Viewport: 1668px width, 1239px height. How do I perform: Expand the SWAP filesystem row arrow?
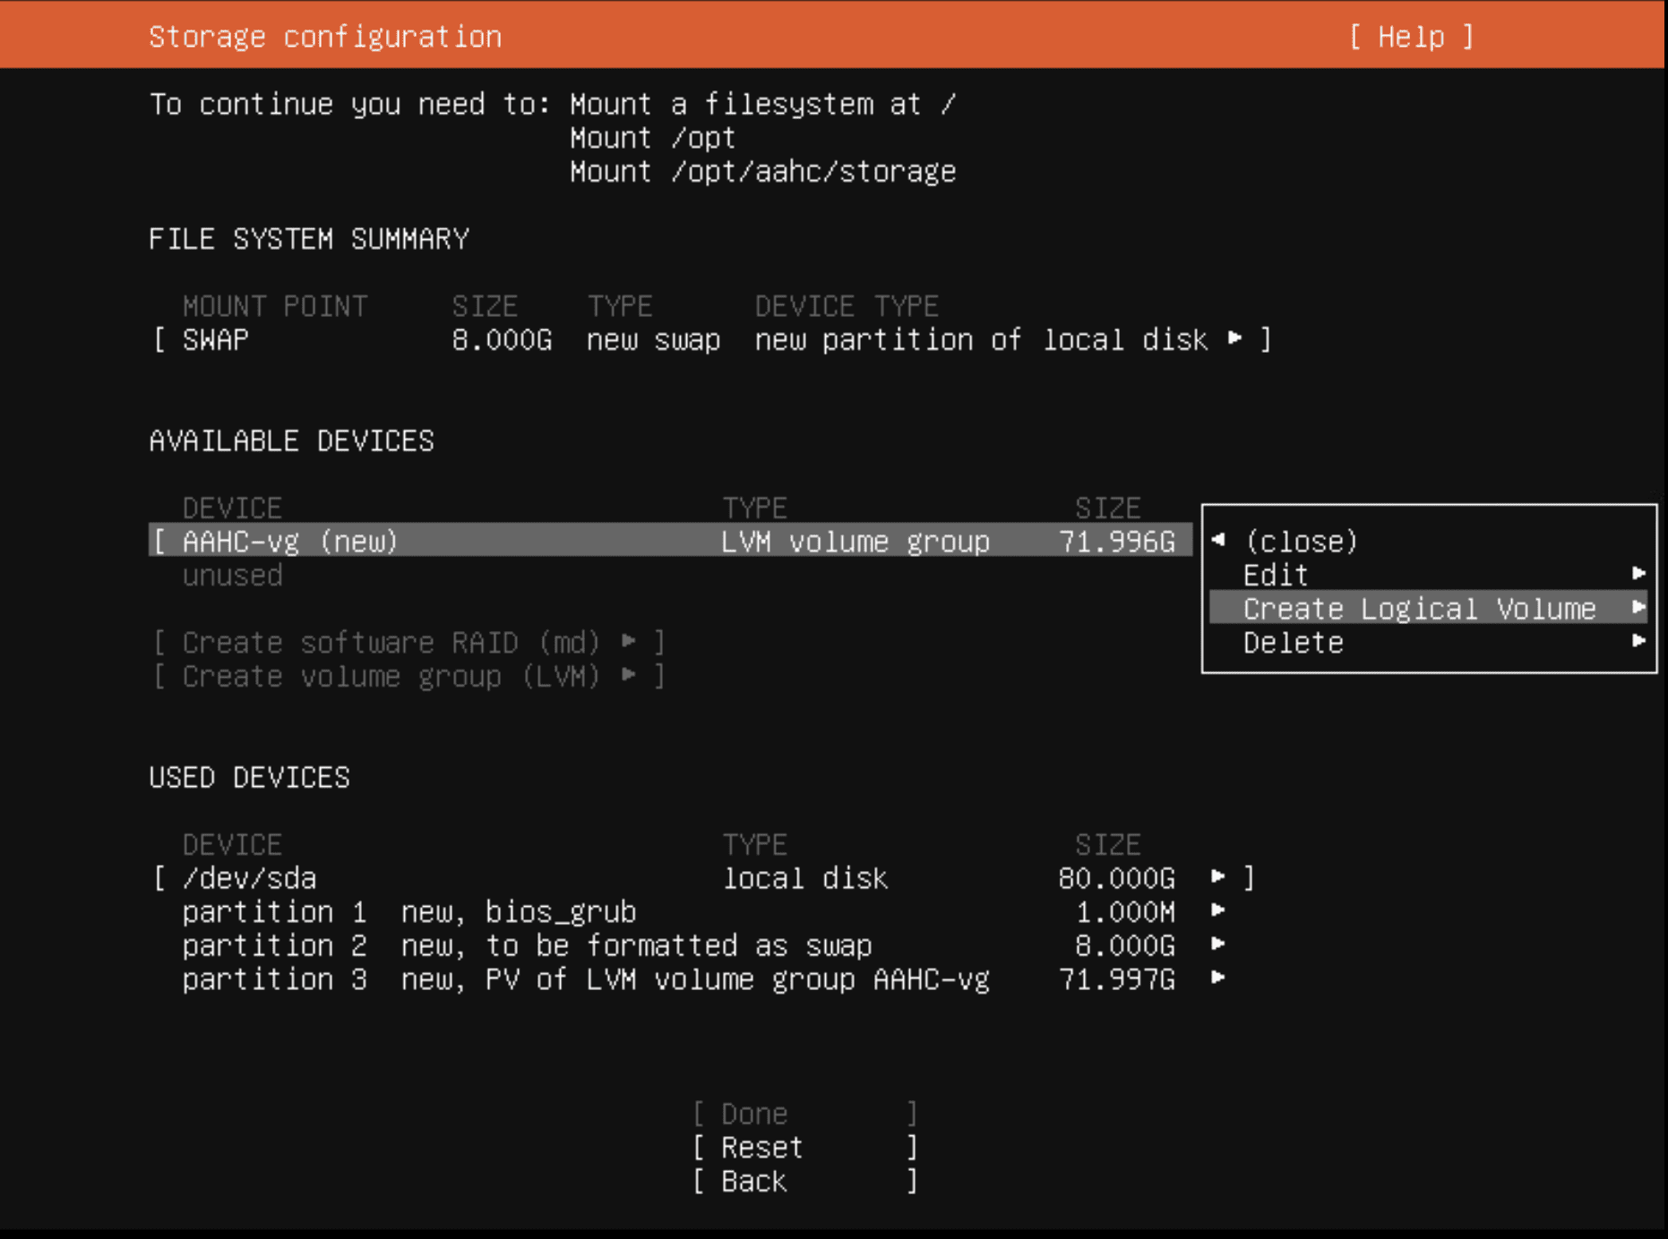tap(1234, 338)
